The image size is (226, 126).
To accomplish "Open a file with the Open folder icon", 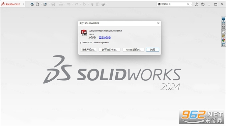I will tap(45, 4).
